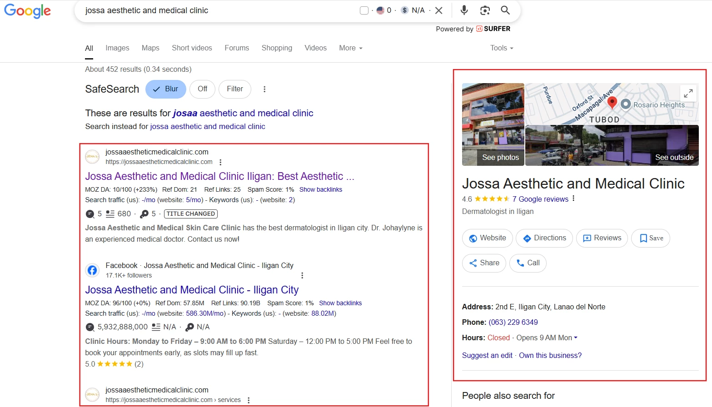The image size is (712, 407).
Task: Click the search-count icon next to 5,932,888,000
Action: pos(90,327)
